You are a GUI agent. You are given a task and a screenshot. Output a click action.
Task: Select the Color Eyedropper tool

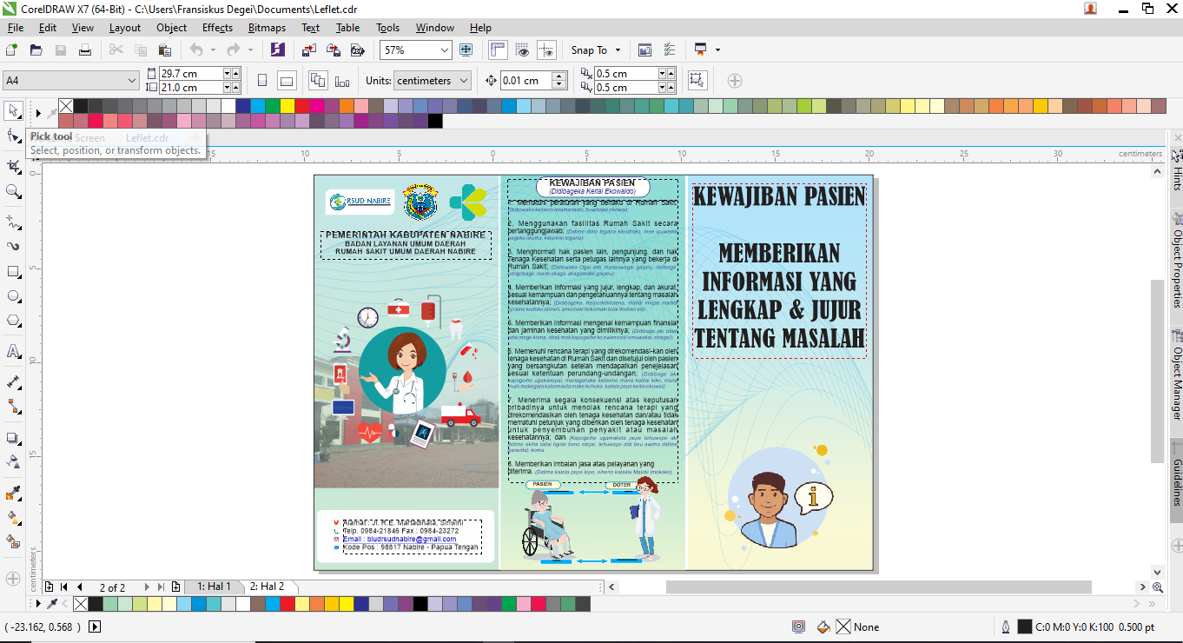(x=13, y=494)
